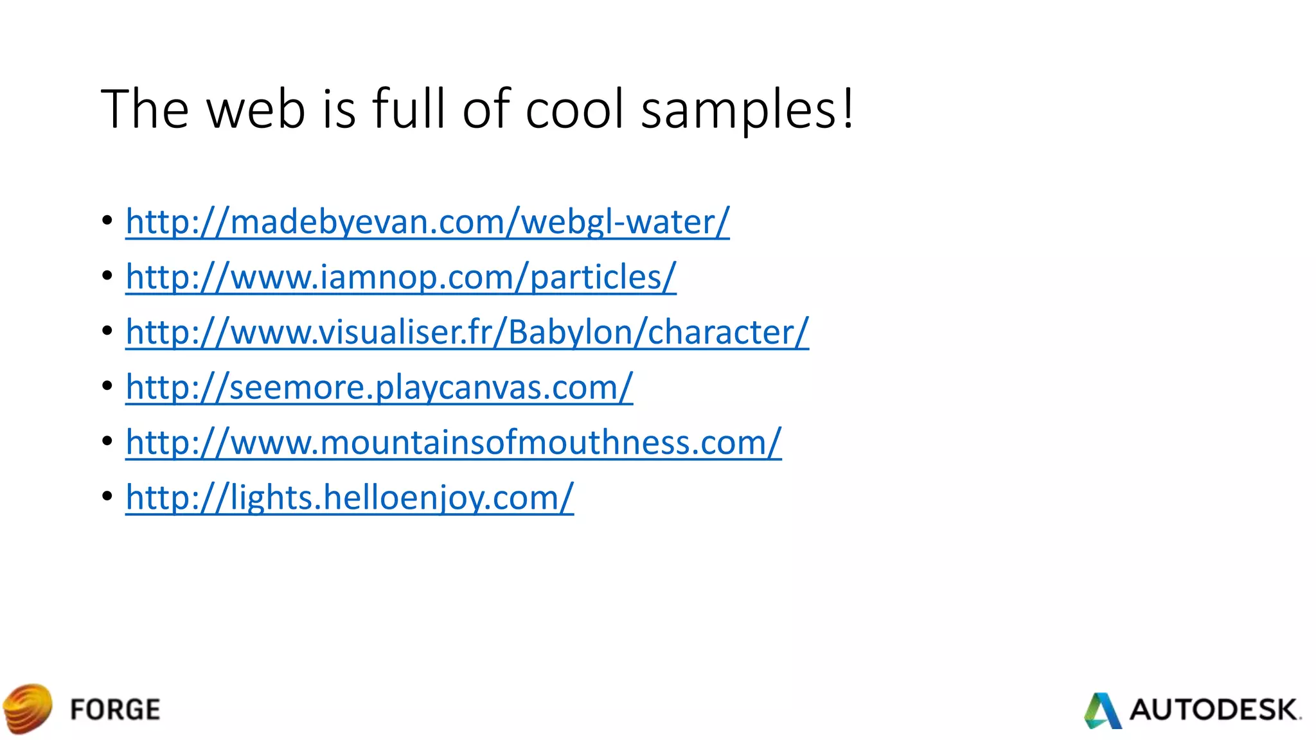Click the word 'The' starting the title
This screenshot has height=740, width=1316.
pos(145,109)
